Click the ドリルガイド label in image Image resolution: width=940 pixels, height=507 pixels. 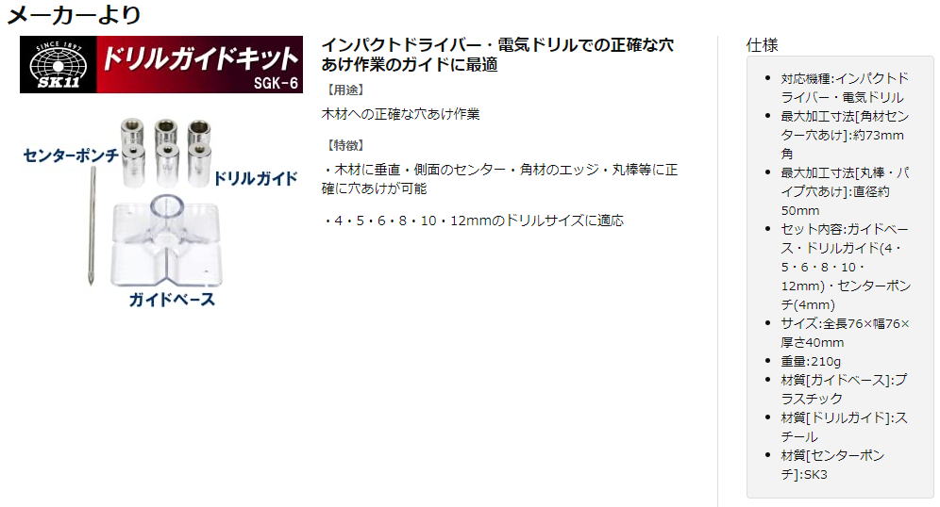[256, 178]
